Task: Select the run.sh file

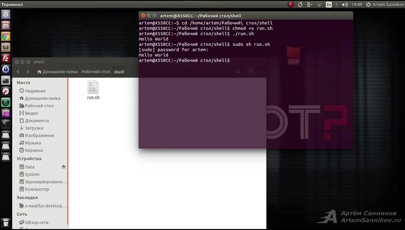Action: [x=93, y=90]
